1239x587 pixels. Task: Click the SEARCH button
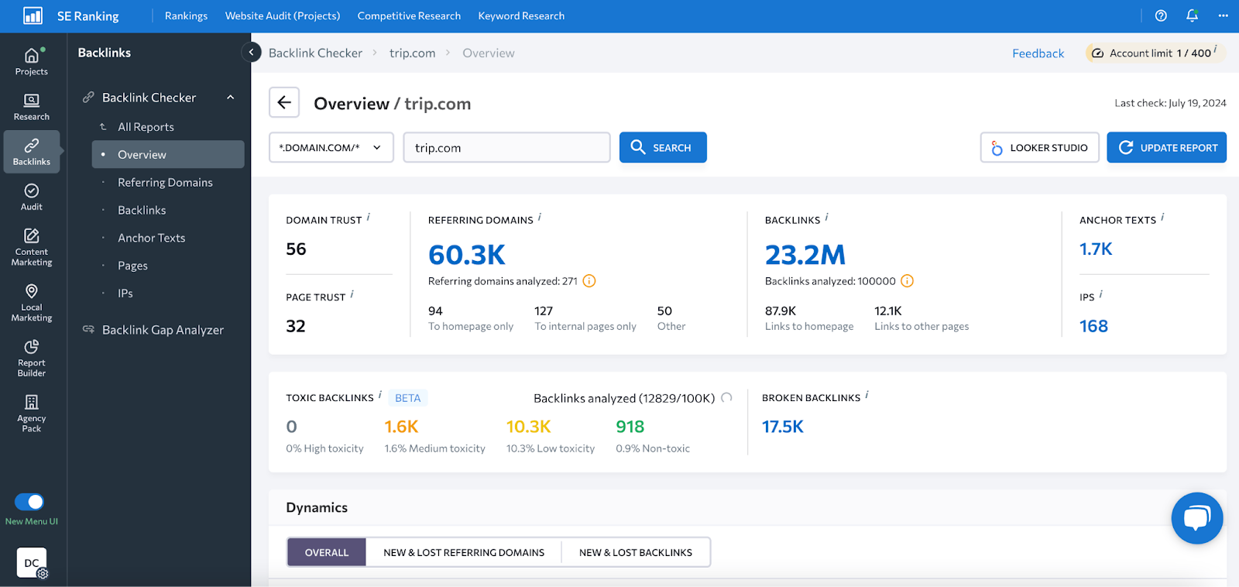click(x=663, y=147)
